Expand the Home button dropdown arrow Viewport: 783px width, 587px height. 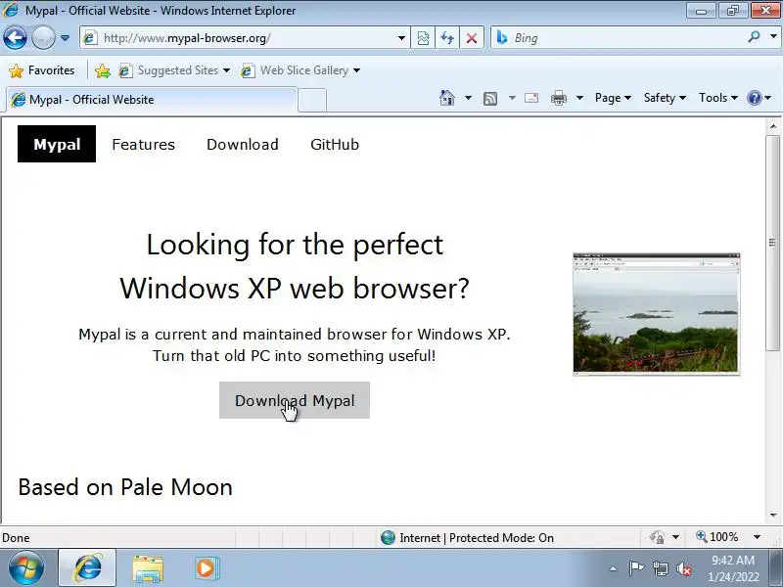click(x=468, y=98)
